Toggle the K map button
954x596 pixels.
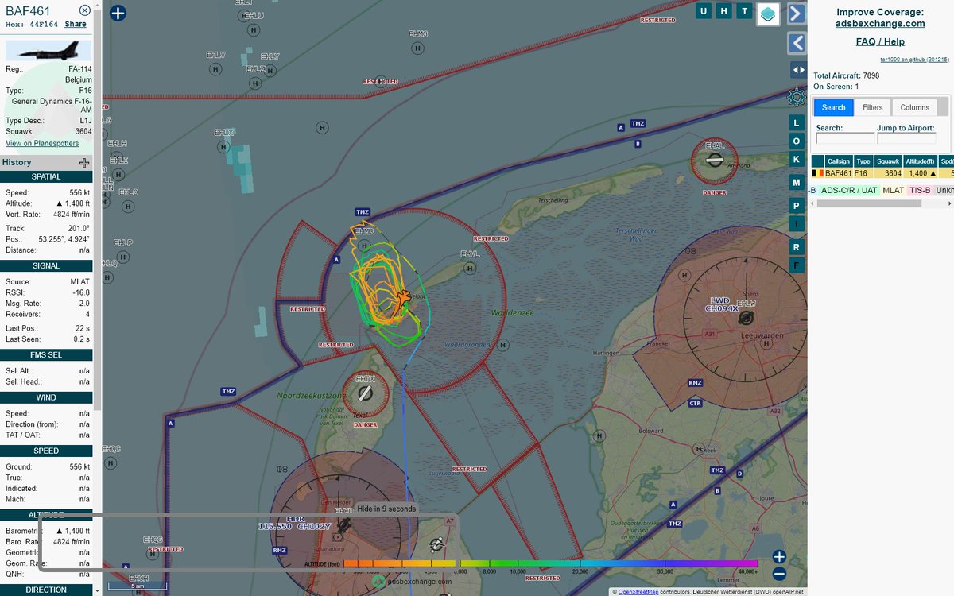pos(797,159)
